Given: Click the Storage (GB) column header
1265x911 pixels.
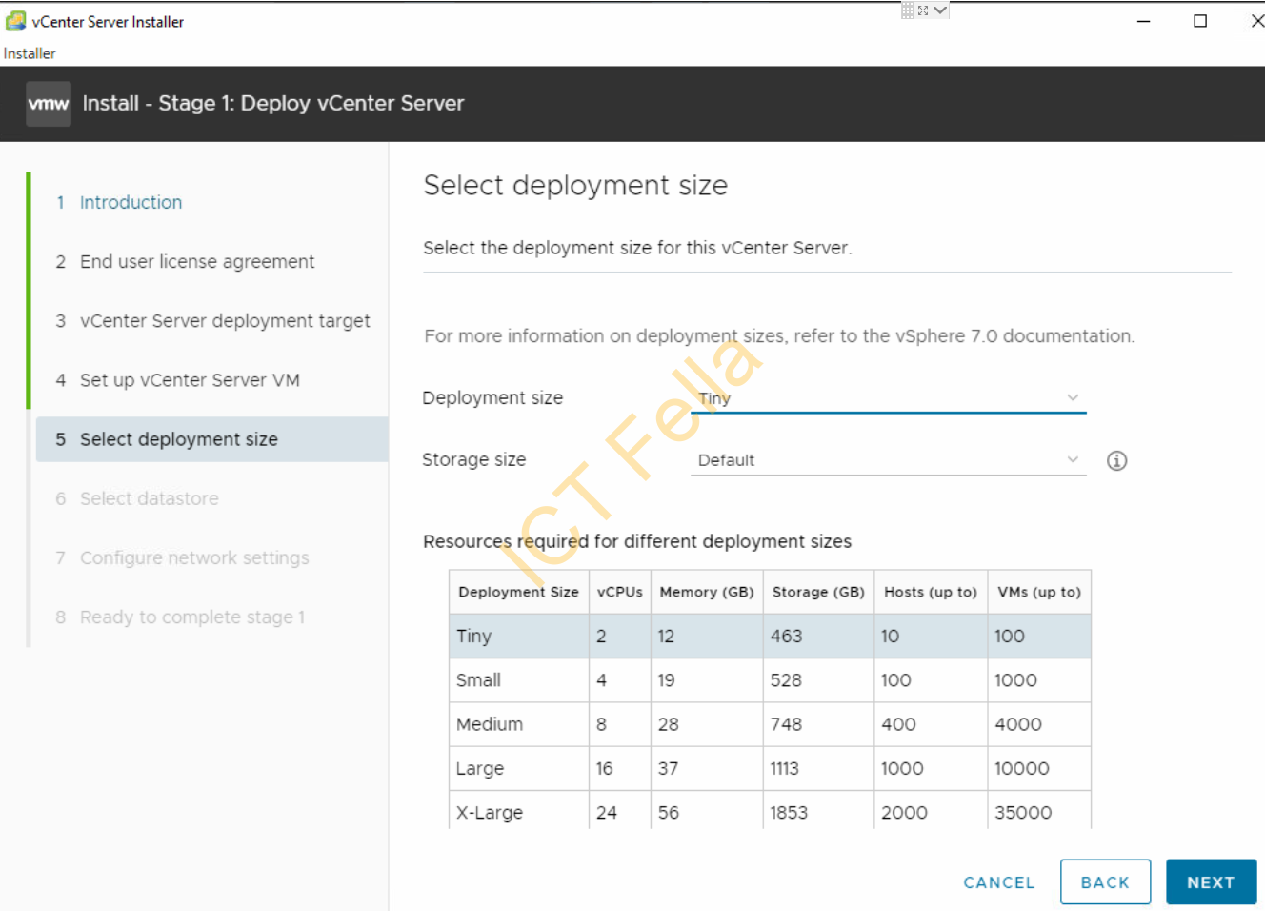Looking at the screenshot, I should (x=818, y=592).
